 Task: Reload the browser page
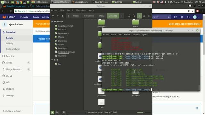pos(11,11)
